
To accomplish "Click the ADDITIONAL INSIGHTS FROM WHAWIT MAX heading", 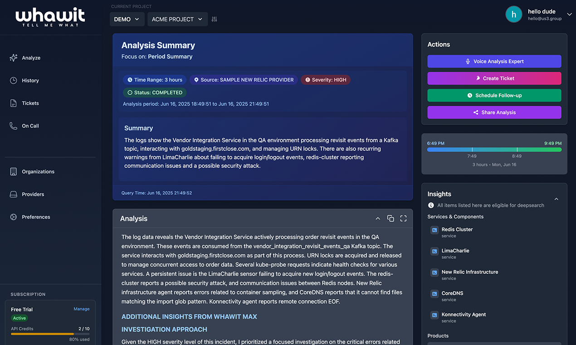I will click(189, 317).
